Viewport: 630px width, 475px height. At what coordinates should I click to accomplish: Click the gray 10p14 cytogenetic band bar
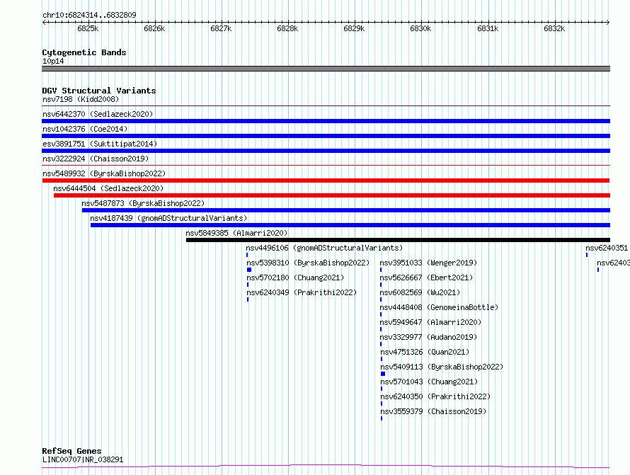coord(326,69)
